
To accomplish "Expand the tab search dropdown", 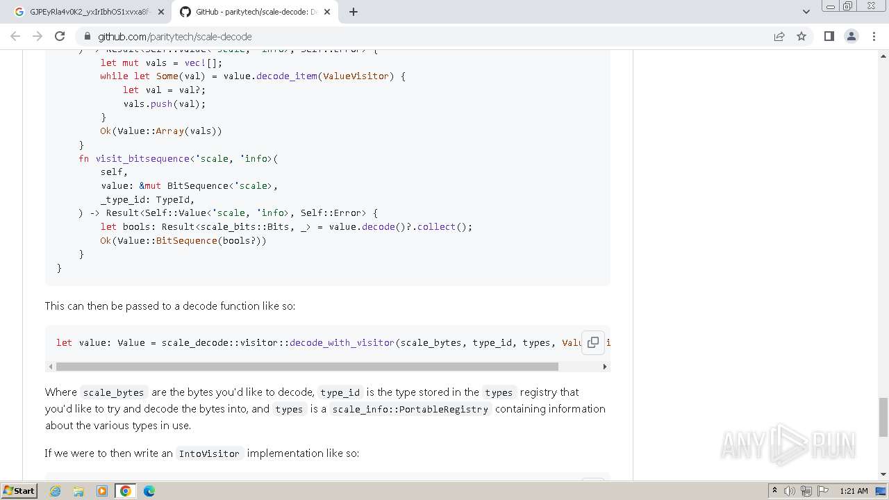I will click(x=806, y=12).
